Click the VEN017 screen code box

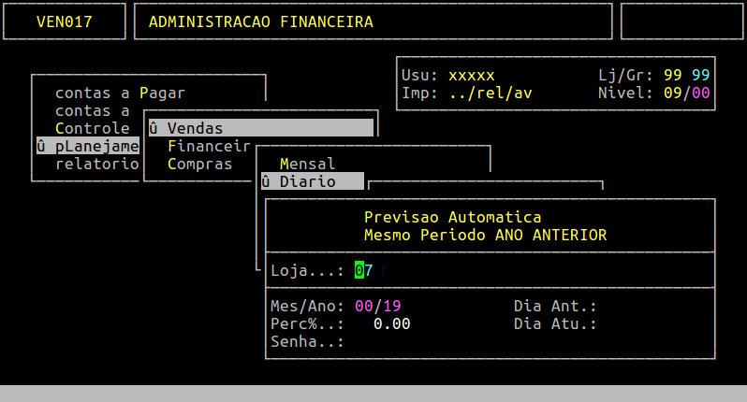pyautogui.click(x=65, y=22)
